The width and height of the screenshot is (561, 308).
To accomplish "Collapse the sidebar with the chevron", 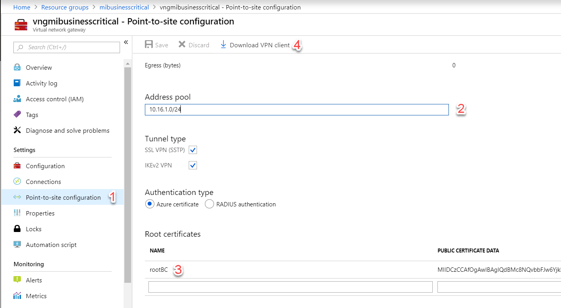I will (x=126, y=42).
